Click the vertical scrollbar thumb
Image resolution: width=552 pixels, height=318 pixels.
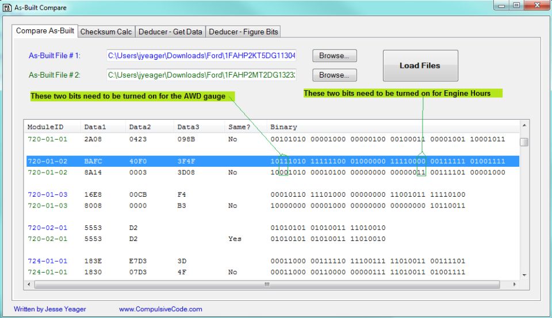524,142
